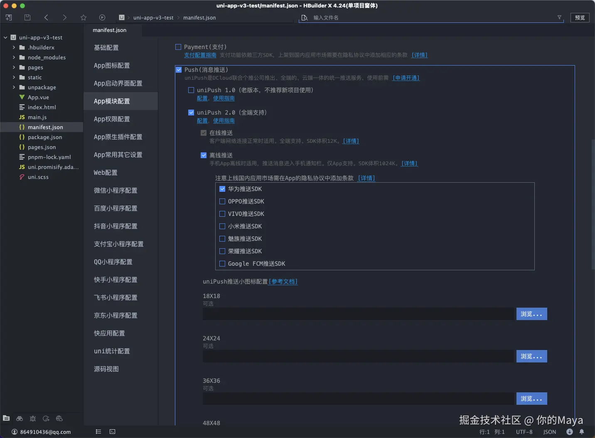Viewport: 595px width, 438px height.
Task: Click the 18X18 icon path input field
Action: (x=358, y=314)
